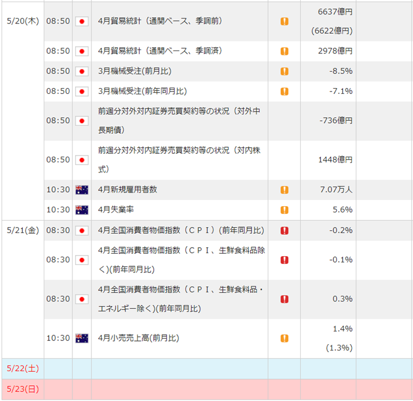Click orange importance icon for 4月新規雇用者数

[x=284, y=190]
